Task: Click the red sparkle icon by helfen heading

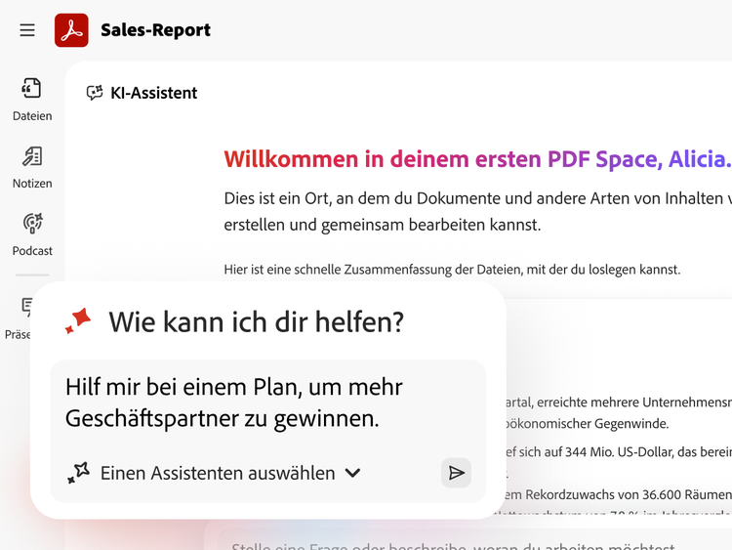Action: click(78, 320)
